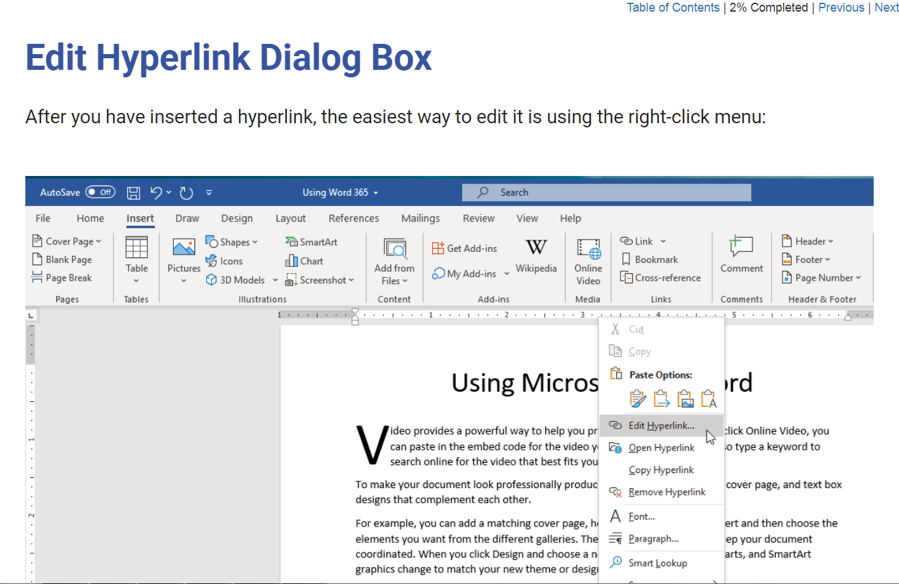Open the Table of Contents link
This screenshot has height=584, width=899.
673,8
